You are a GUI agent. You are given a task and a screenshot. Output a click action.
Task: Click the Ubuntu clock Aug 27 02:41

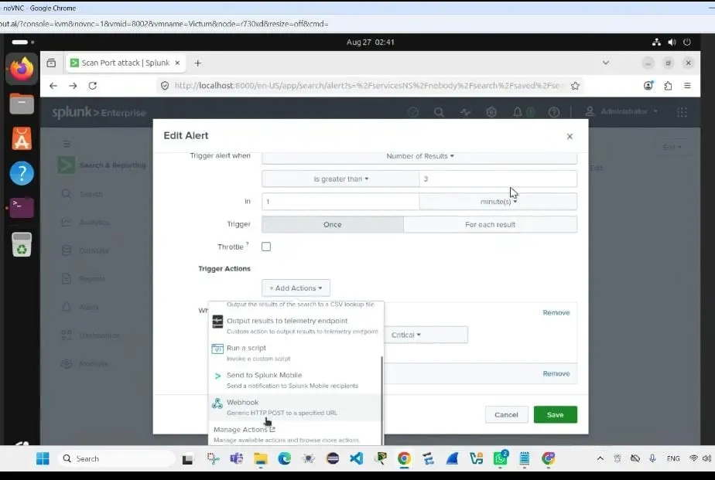click(370, 42)
